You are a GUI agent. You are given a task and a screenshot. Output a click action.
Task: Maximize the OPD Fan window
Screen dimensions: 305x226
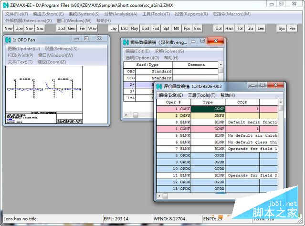pos(86,38)
